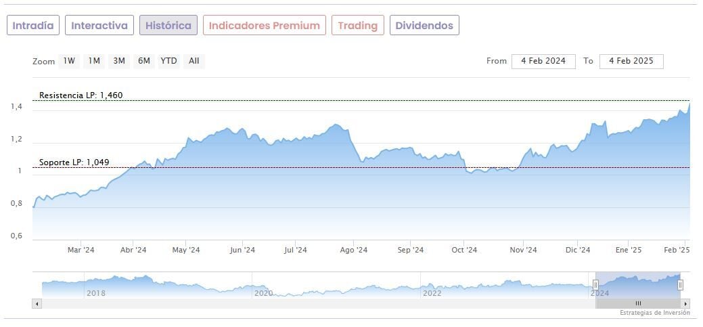Select the YTD zoom range
Viewport: 703px width, 327px height.
pos(168,61)
